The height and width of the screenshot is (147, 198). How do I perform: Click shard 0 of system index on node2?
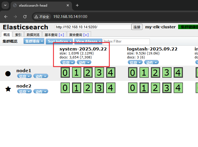[x=65, y=88]
